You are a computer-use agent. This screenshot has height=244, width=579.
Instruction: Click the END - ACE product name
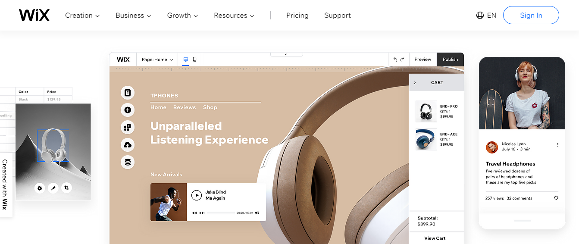pyautogui.click(x=449, y=135)
